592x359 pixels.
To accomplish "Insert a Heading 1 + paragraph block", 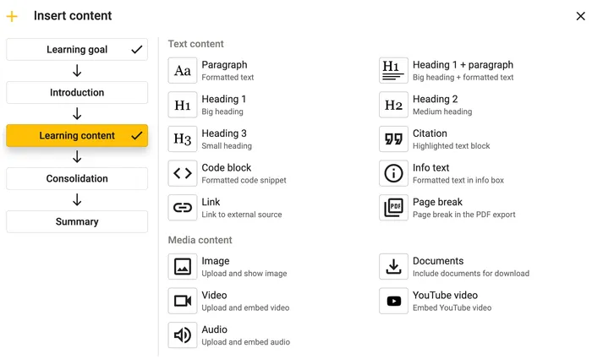I will (x=447, y=70).
